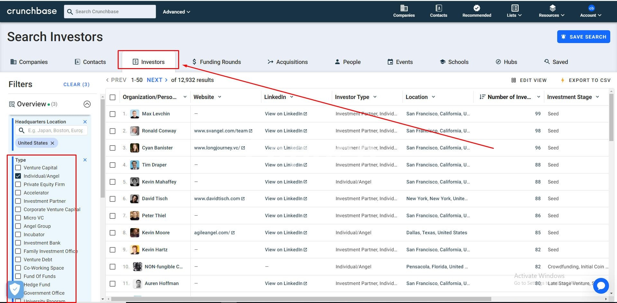Click the privacy shield badge icon
The width and height of the screenshot is (617, 303).
pyautogui.click(x=15, y=289)
